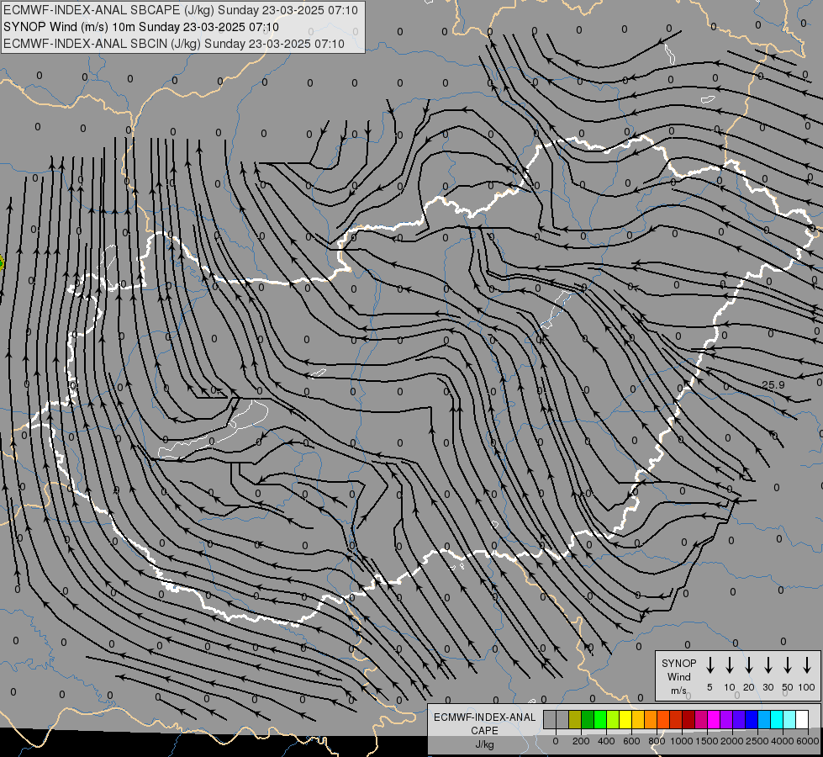This screenshot has height=757, width=823.
Task: Click the 25.9 value on the map
Action: click(773, 384)
